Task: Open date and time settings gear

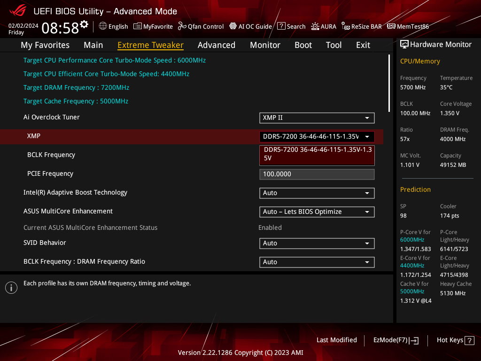Action: tap(84, 24)
